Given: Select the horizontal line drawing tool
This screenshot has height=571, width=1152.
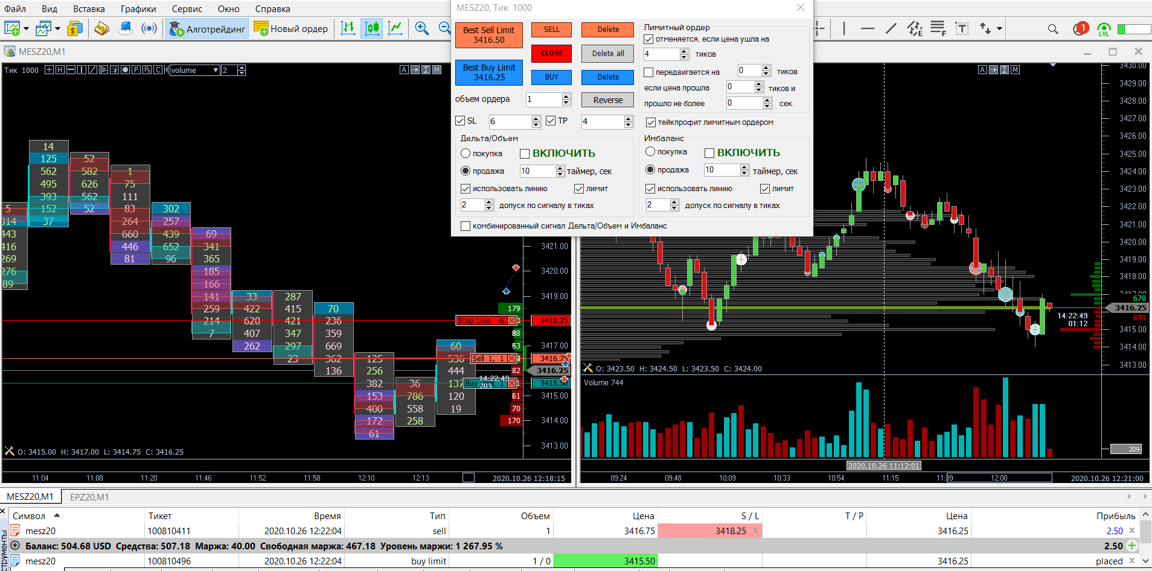Looking at the screenshot, I should point(868,28).
